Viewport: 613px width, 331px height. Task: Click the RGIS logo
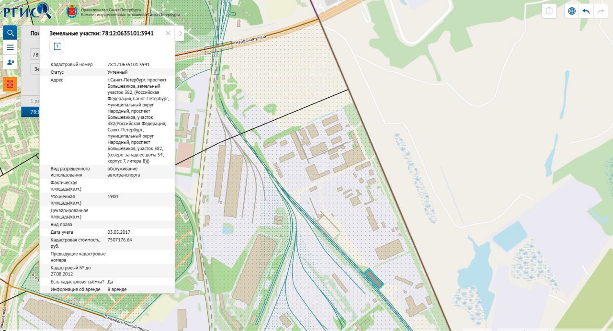tap(25, 10)
